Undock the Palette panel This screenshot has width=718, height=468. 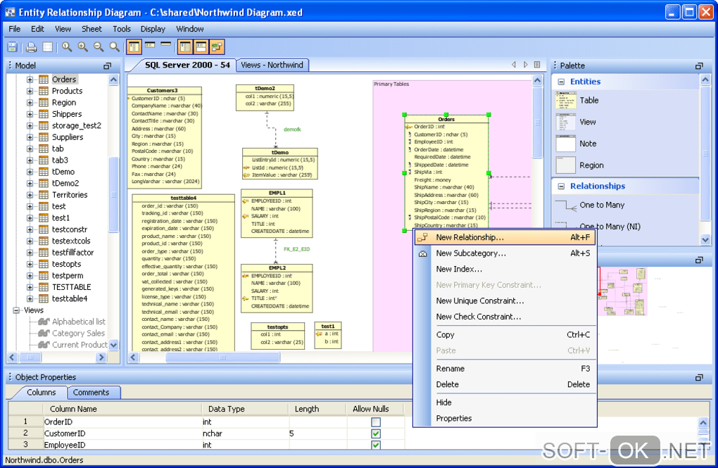699,66
